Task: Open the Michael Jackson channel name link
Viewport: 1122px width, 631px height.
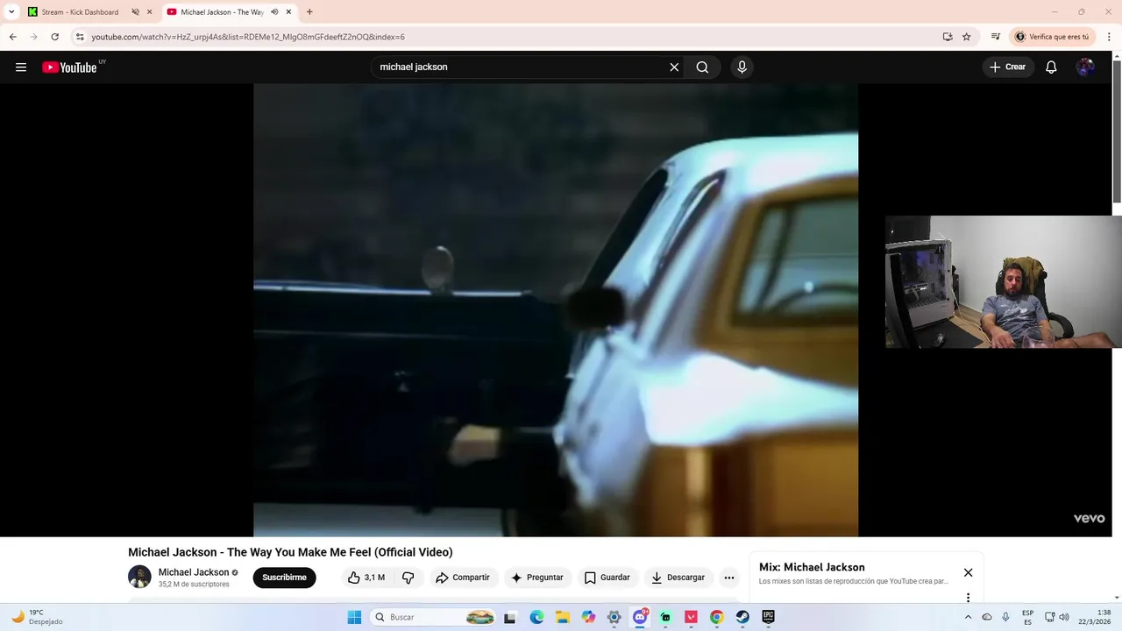Action: [x=194, y=572]
